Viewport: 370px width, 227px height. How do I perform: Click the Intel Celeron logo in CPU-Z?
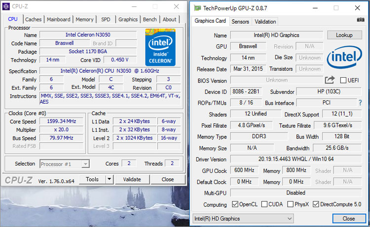click(160, 47)
